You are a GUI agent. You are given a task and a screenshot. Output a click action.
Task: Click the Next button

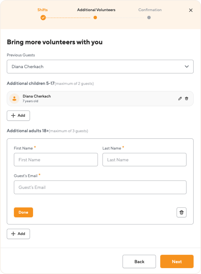tap(177, 261)
